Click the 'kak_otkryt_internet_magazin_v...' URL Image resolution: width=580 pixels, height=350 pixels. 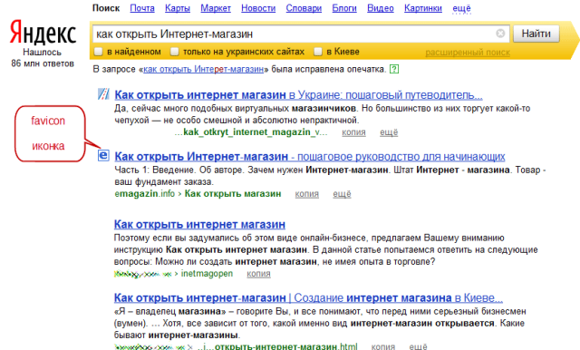[x=251, y=132]
